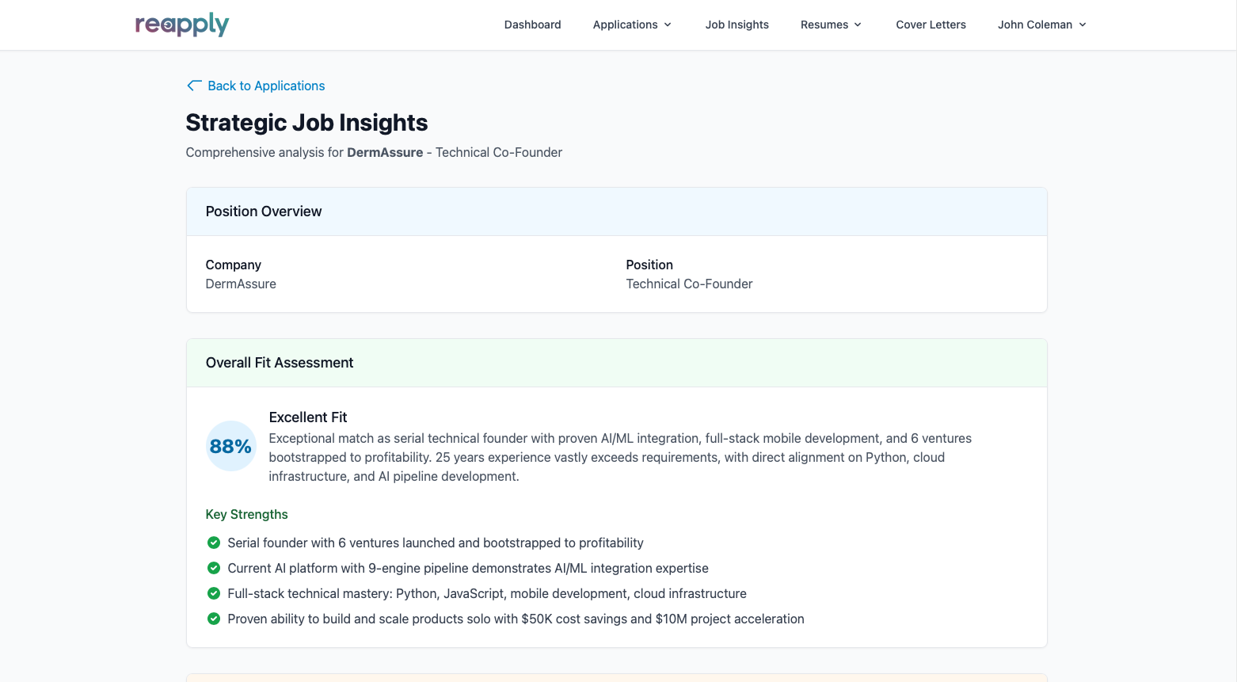Click checkmark icon beside Serial founder strength
The width and height of the screenshot is (1237, 682).
tap(214, 543)
